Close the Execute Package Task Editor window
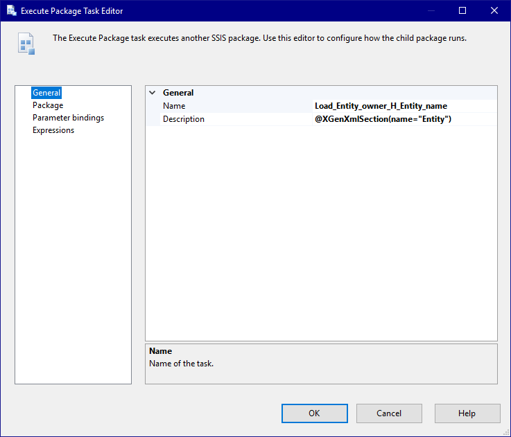 click(x=494, y=11)
